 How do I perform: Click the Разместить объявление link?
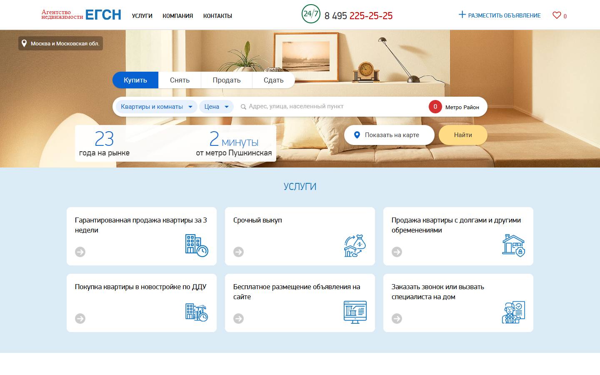(x=504, y=15)
